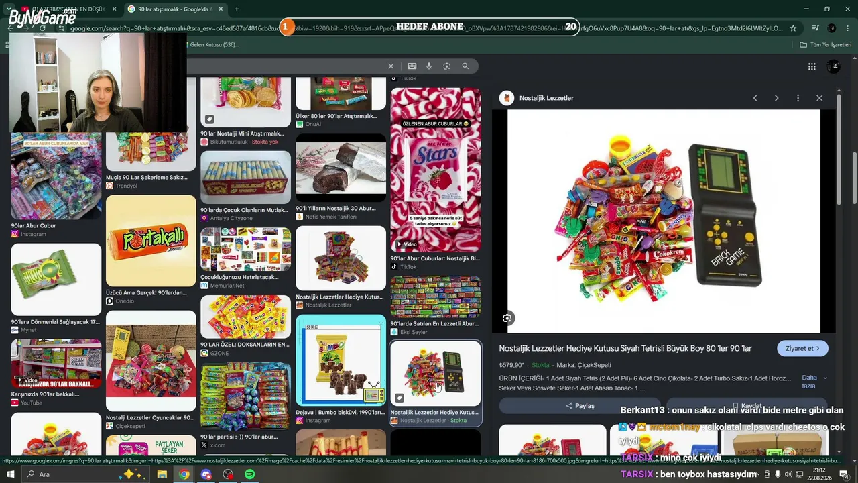Share the image with 'Paylaş'
The image size is (858, 483).
[x=580, y=406]
